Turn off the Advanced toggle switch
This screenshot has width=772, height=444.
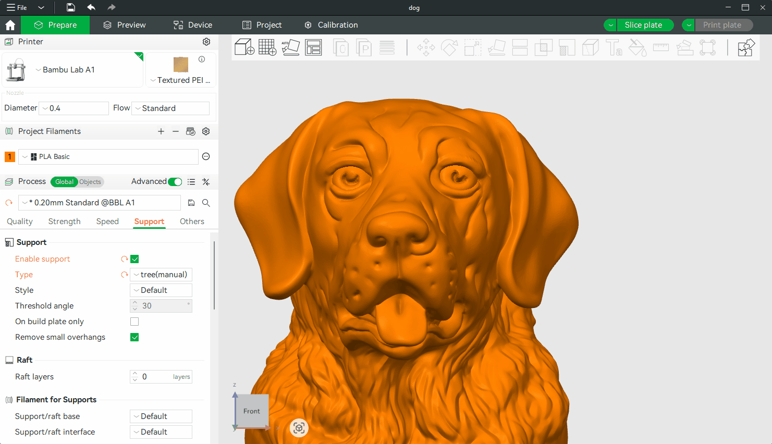175,182
